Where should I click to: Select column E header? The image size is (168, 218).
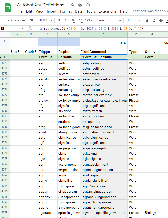pos(103,34)
